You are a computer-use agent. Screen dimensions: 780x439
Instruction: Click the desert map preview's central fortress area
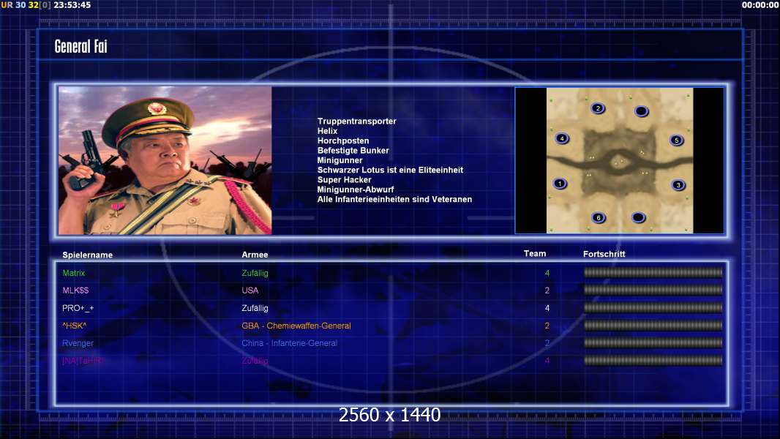click(x=619, y=162)
